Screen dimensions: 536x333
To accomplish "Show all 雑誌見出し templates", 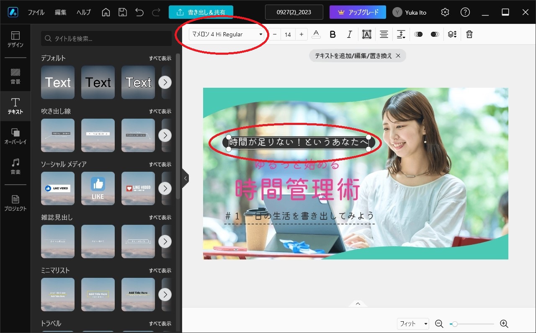I will tap(160, 217).
